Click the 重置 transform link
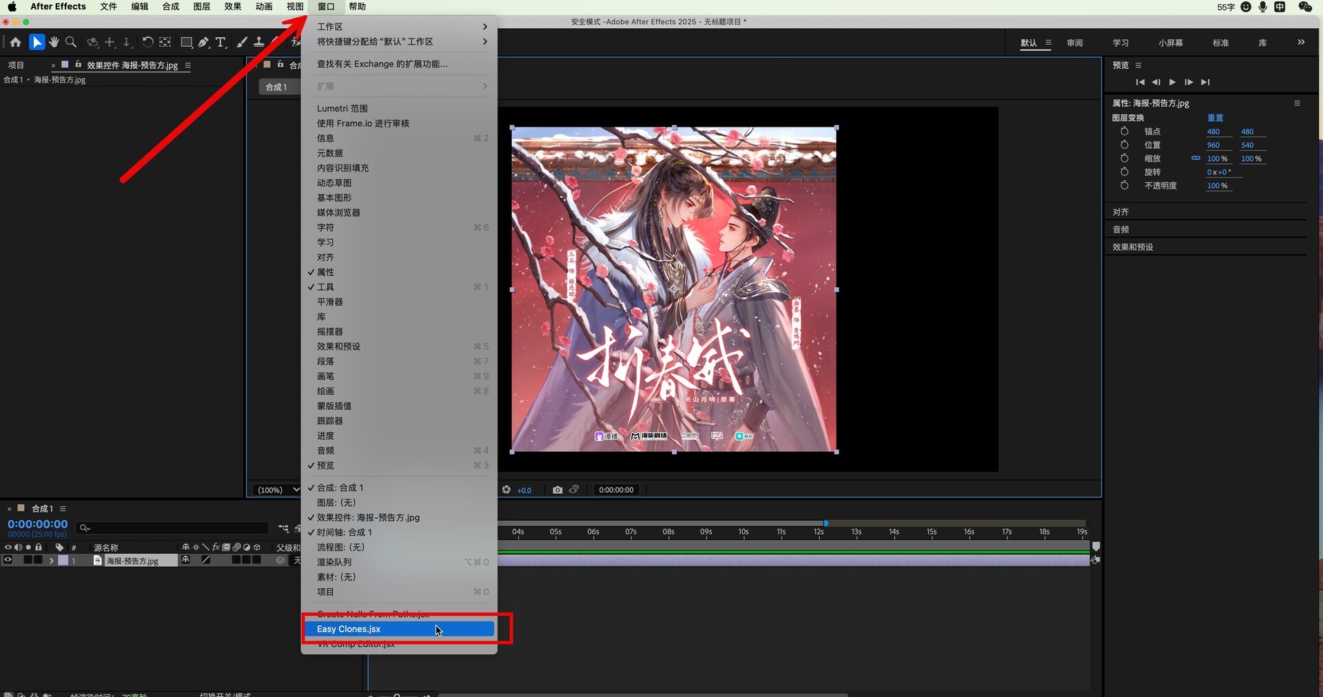The height and width of the screenshot is (697, 1323). click(x=1216, y=118)
